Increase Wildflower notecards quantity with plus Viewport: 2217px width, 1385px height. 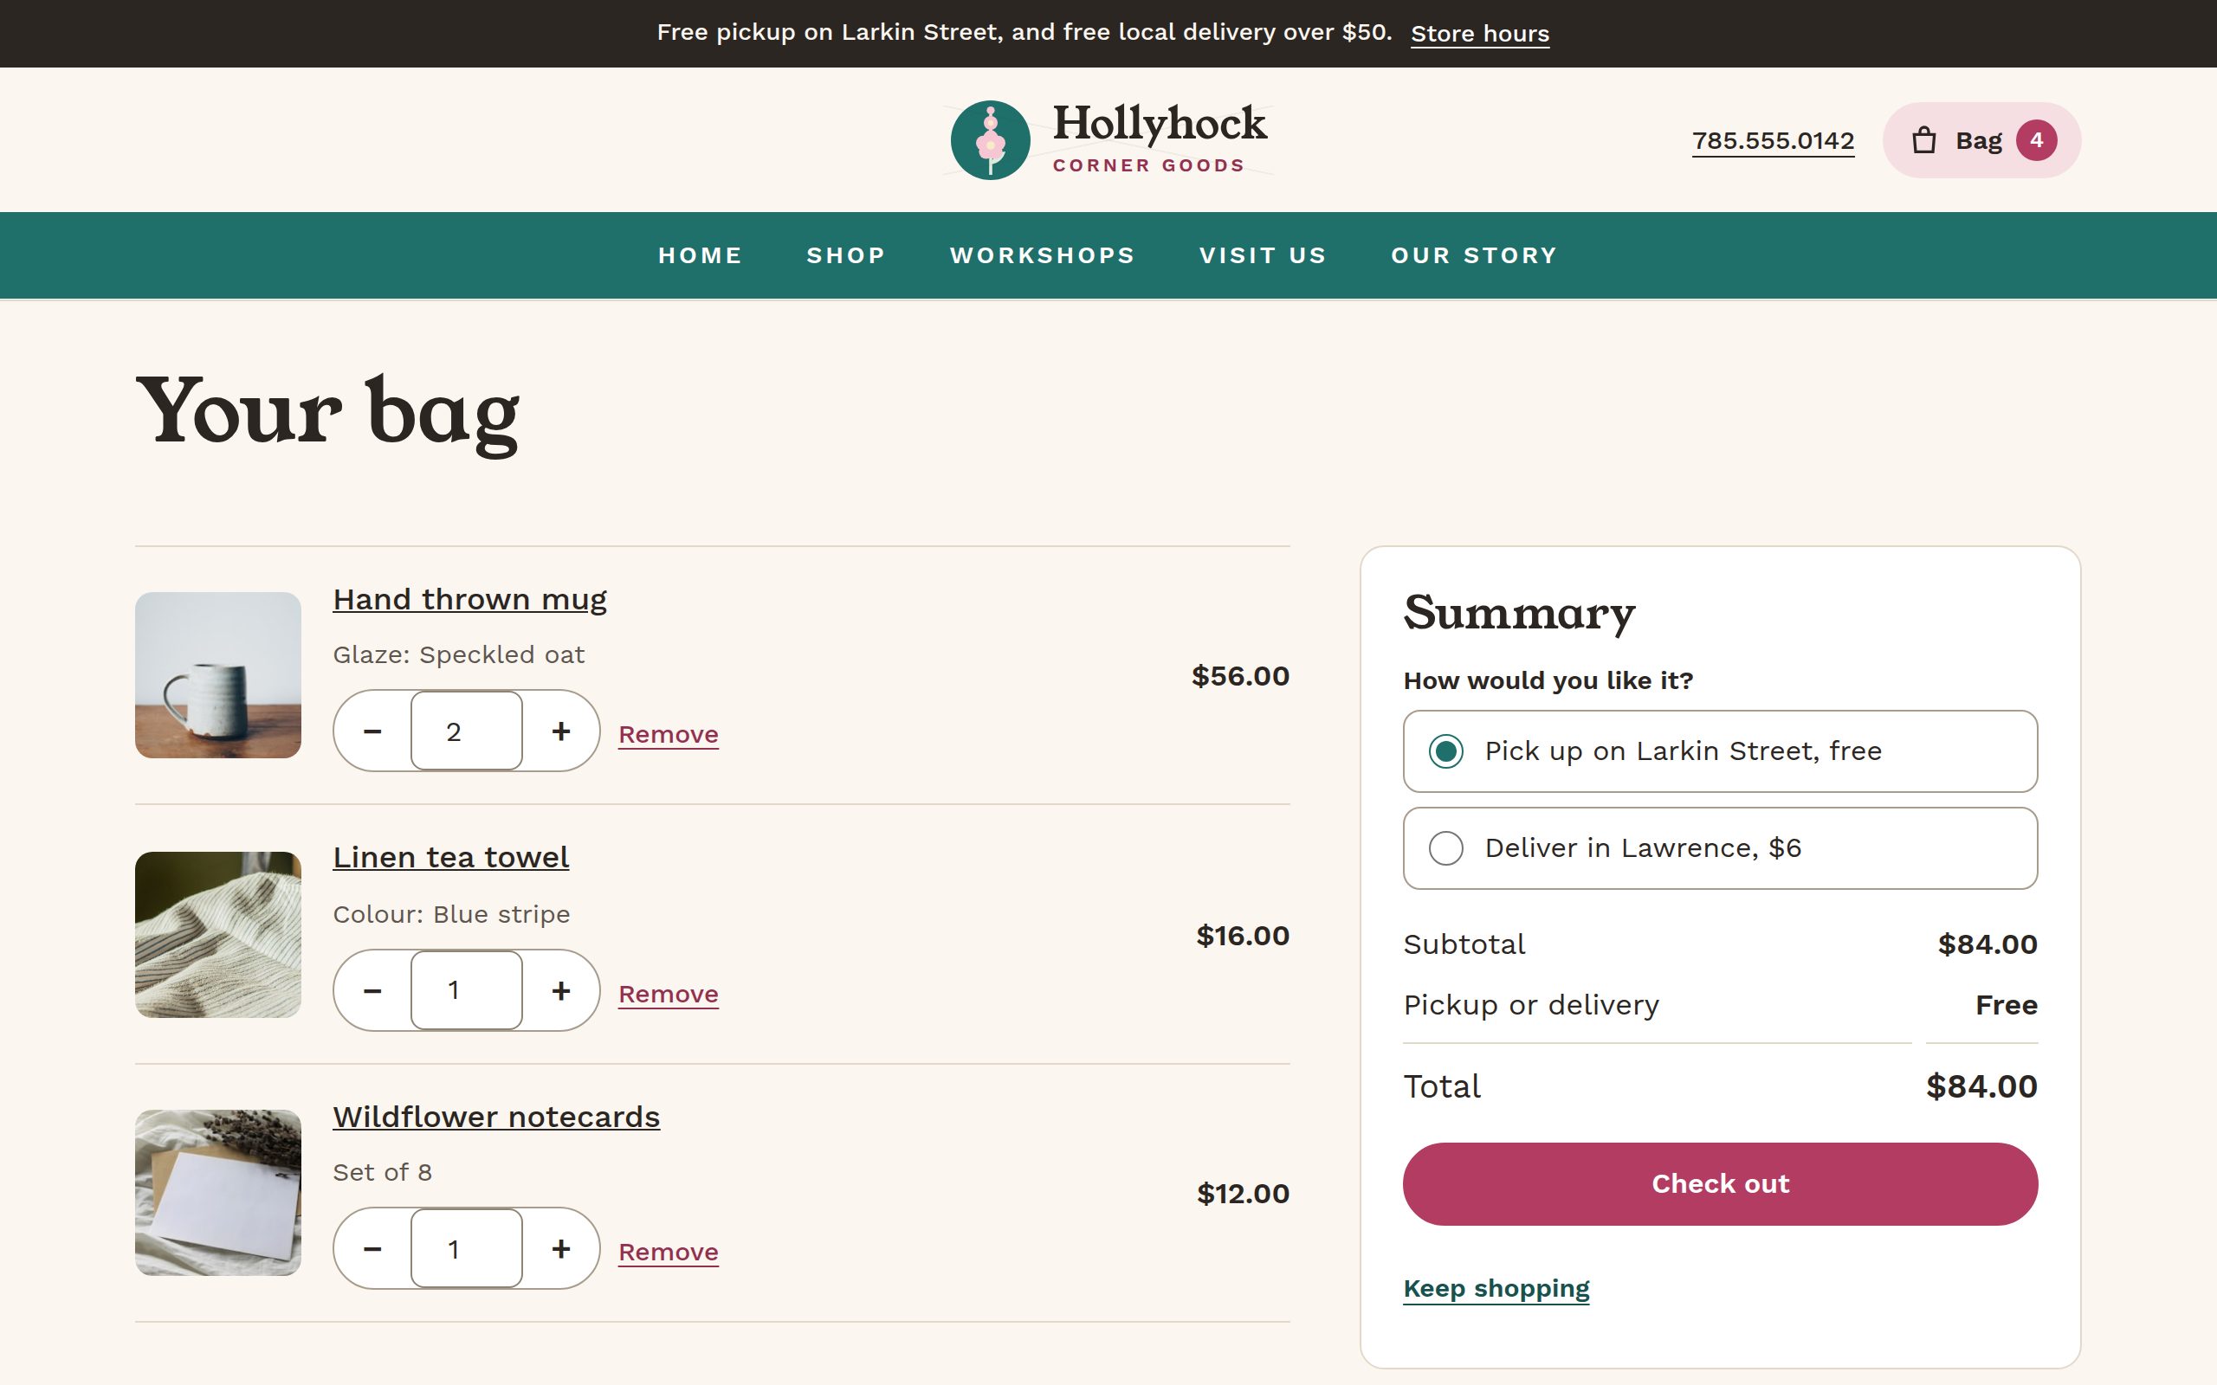(560, 1248)
